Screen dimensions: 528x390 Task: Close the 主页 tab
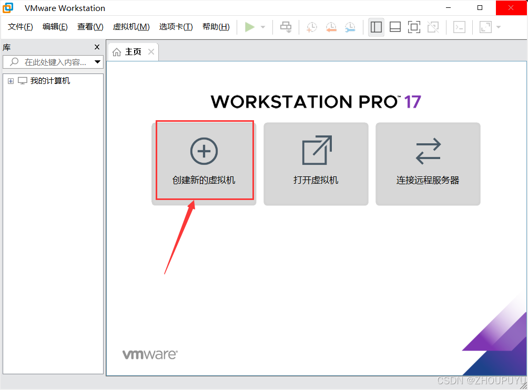151,52
